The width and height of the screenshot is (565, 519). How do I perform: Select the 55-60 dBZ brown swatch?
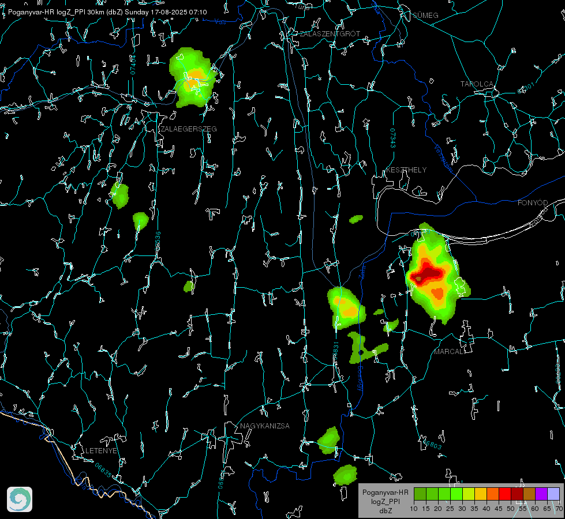529,494
